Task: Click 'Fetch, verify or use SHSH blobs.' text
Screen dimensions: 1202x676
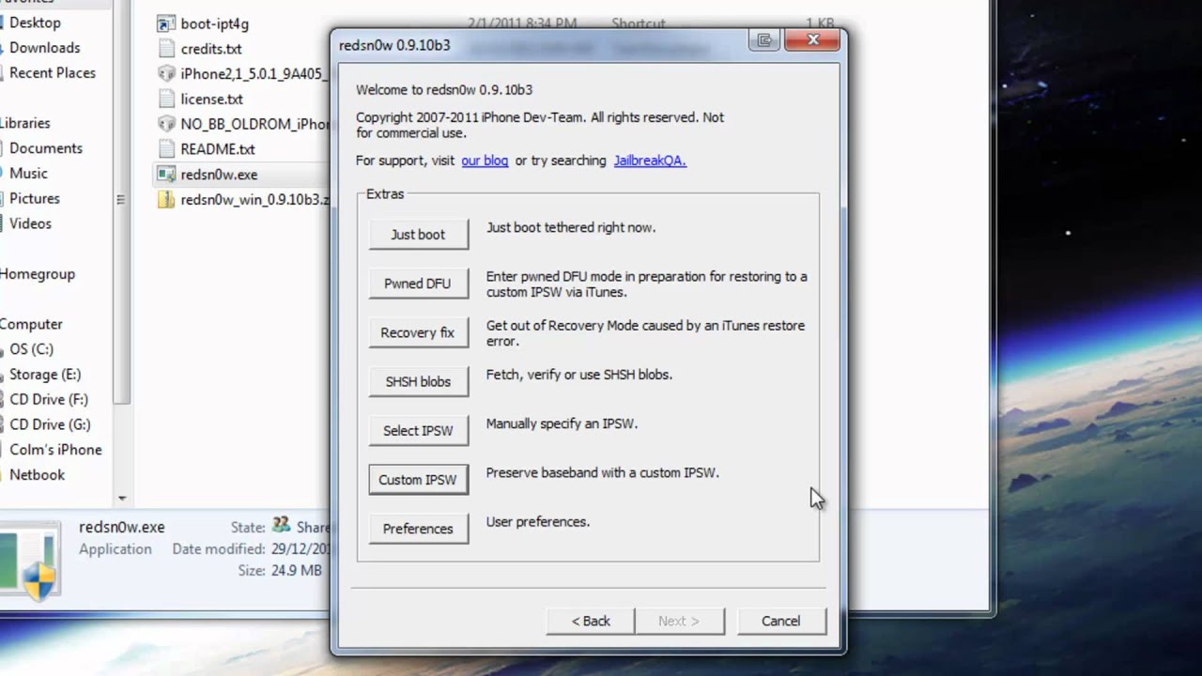Action: click(579, 375)
